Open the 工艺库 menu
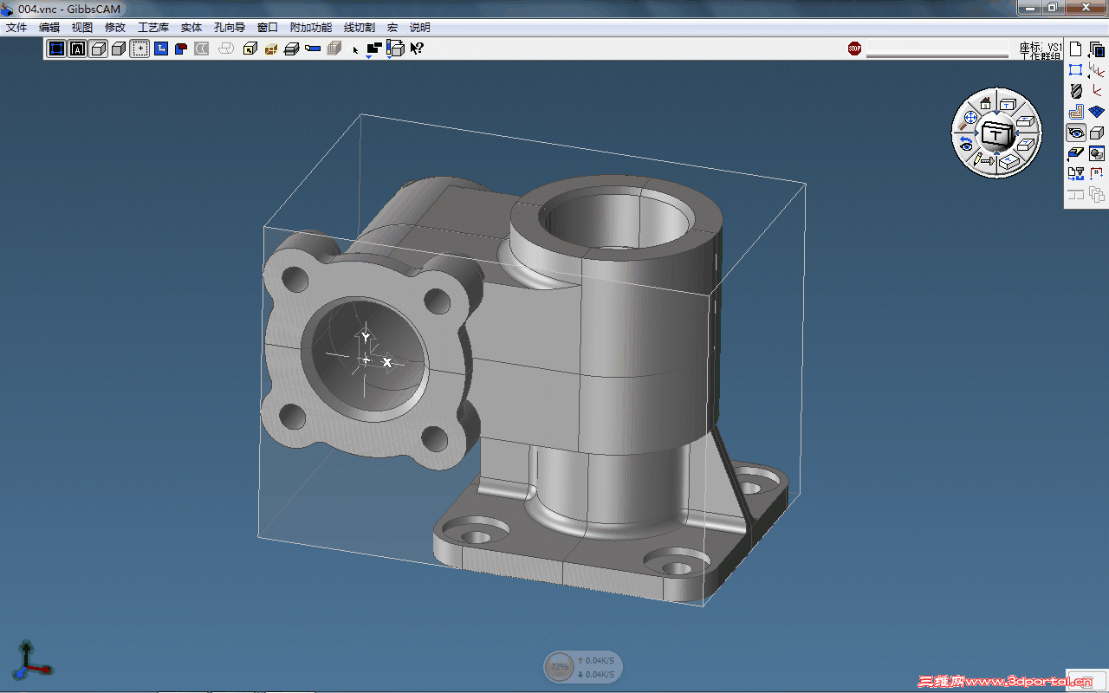This screenshot has width=1109, height=693. click(x=153, y=28)
